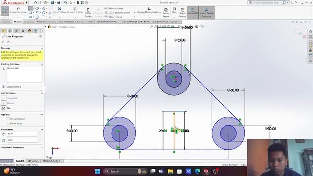313x176 pixels.
Task: Click Rapid Sketch tool
Action: pyautogui.click(x=182, y=13)
